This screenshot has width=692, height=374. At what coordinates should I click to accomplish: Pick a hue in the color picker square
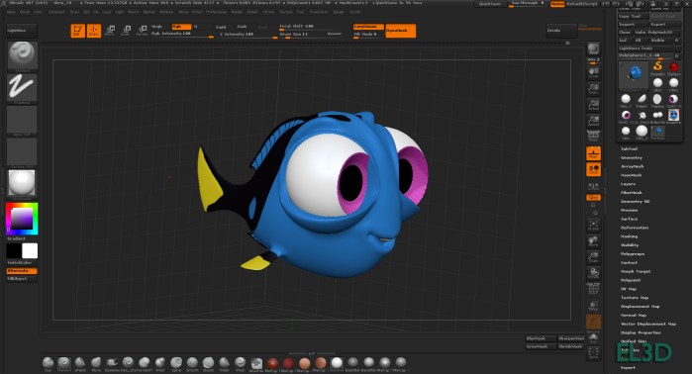[22, 219]
